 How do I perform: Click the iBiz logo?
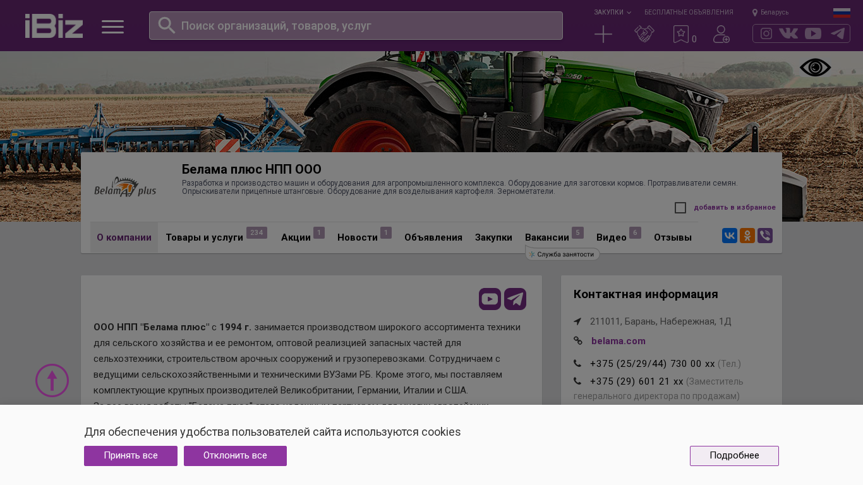click(x=54, y=26)
